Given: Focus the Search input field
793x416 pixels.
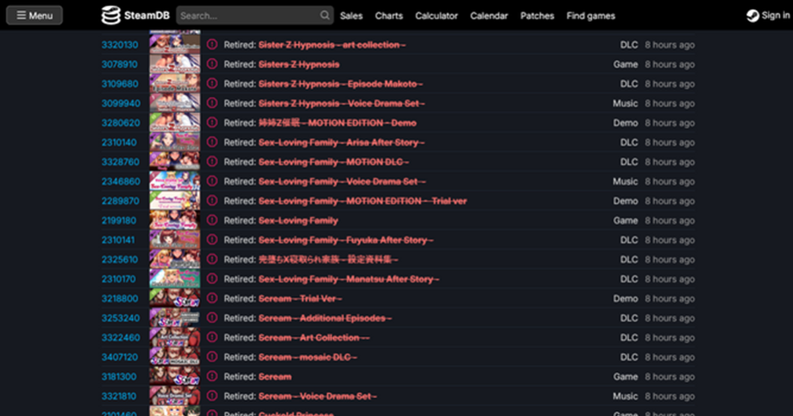Looking at the screenshot, I should tap(248, 15).
